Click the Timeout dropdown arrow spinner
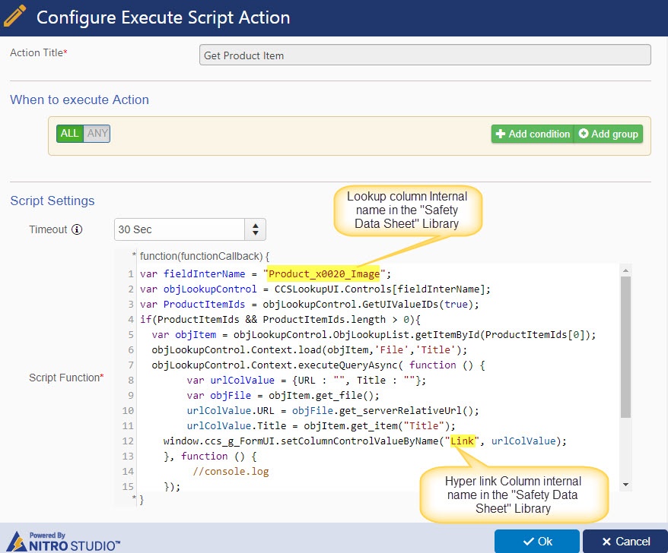Viewport: 668px width, 553px height. coord(255,229)
